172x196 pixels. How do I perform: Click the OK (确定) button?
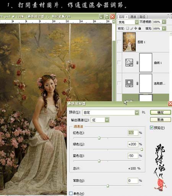(x=161, y=112)
